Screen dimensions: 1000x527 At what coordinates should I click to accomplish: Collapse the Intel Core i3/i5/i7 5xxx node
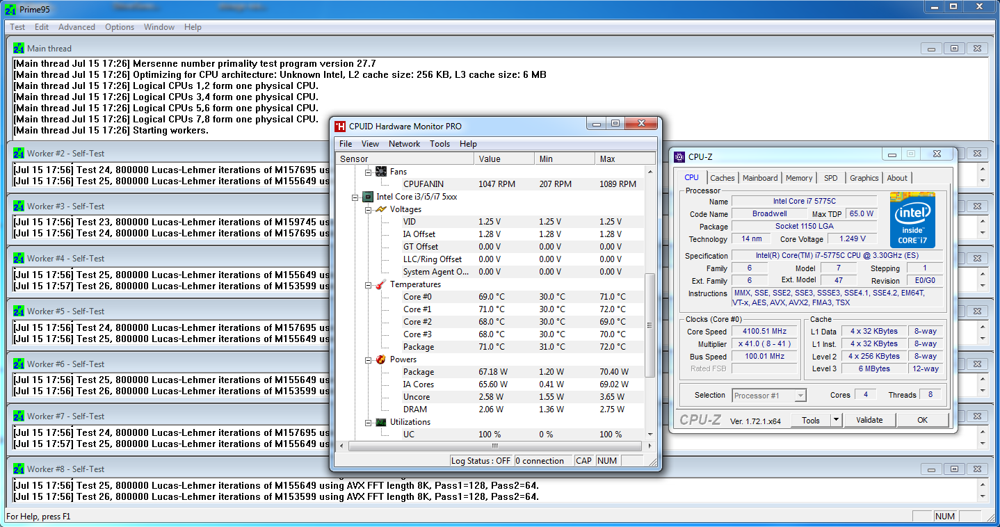click(356, 197)
